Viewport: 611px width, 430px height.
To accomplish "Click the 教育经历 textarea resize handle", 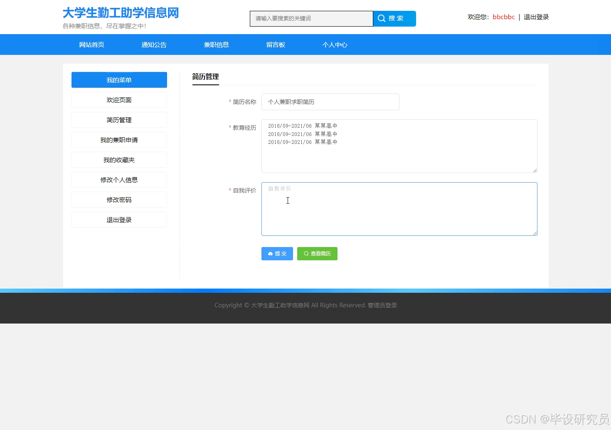I will (x=535, y=171).
